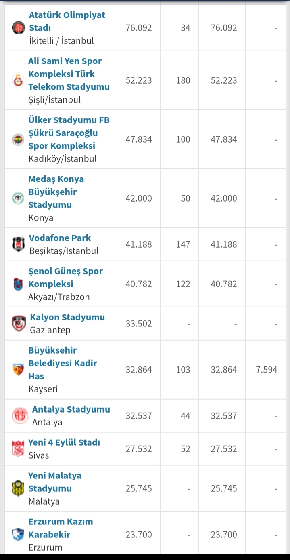The width and height of the screenshot is (290, 560).
Task: Click the club crest beside Atatürk Olimpiyat Stadı
Action: [19, 28]
